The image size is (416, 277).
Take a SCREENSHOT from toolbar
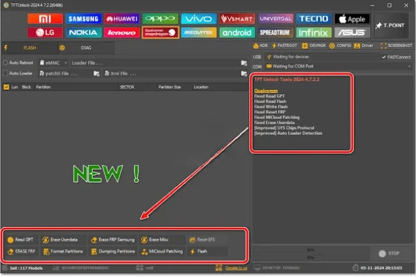click(396, 46)
